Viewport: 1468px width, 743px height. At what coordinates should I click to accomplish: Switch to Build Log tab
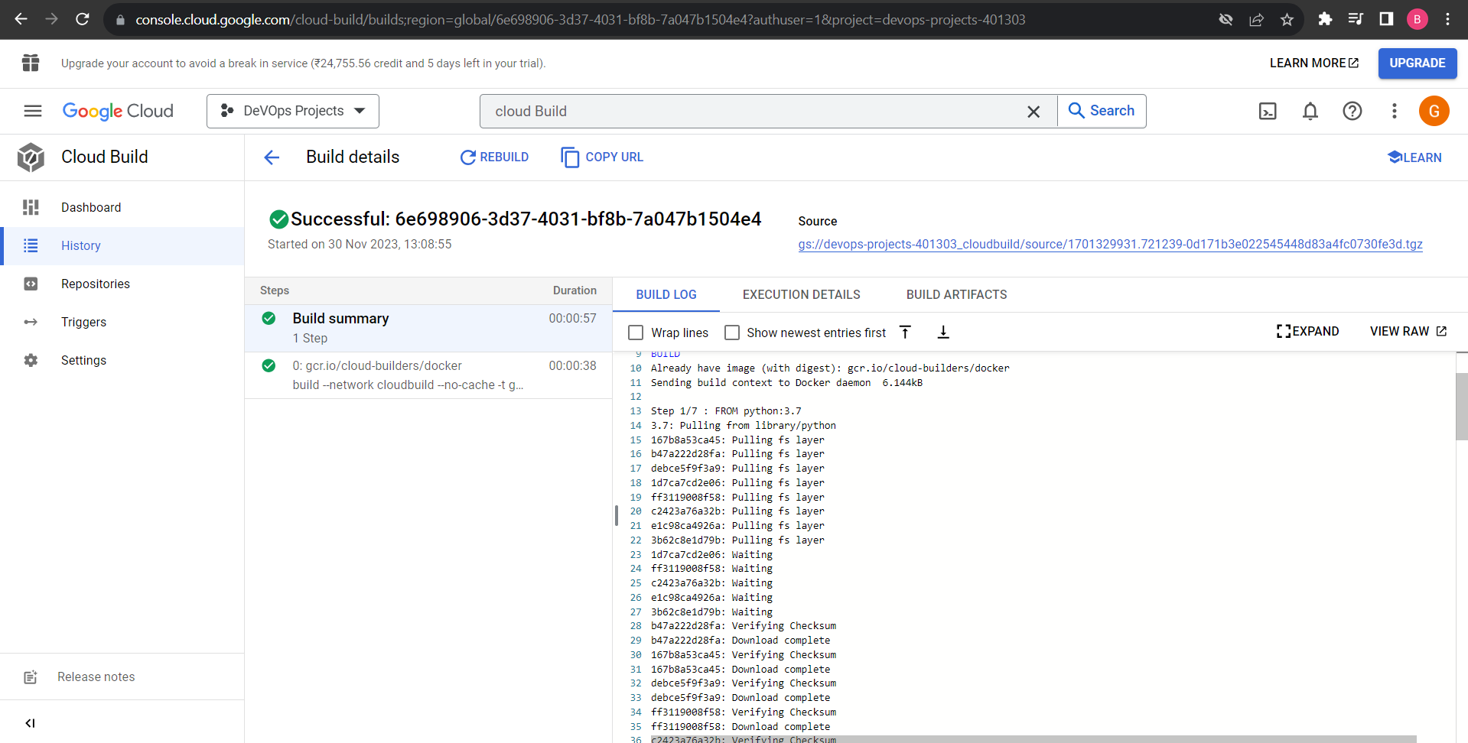point(666,294)
